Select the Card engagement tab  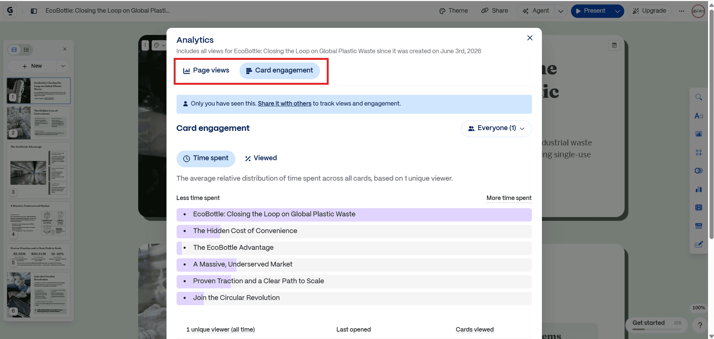coord(279,71)
